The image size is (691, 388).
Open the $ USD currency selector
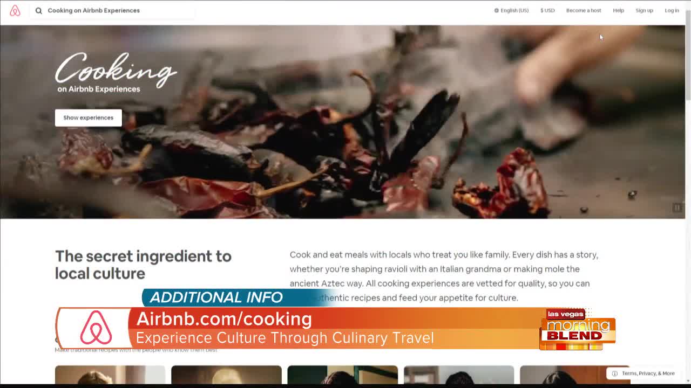(x=547, y=11)
